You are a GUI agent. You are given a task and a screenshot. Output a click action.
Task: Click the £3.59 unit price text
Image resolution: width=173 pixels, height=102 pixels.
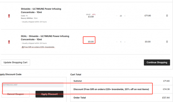coord(91,17)
